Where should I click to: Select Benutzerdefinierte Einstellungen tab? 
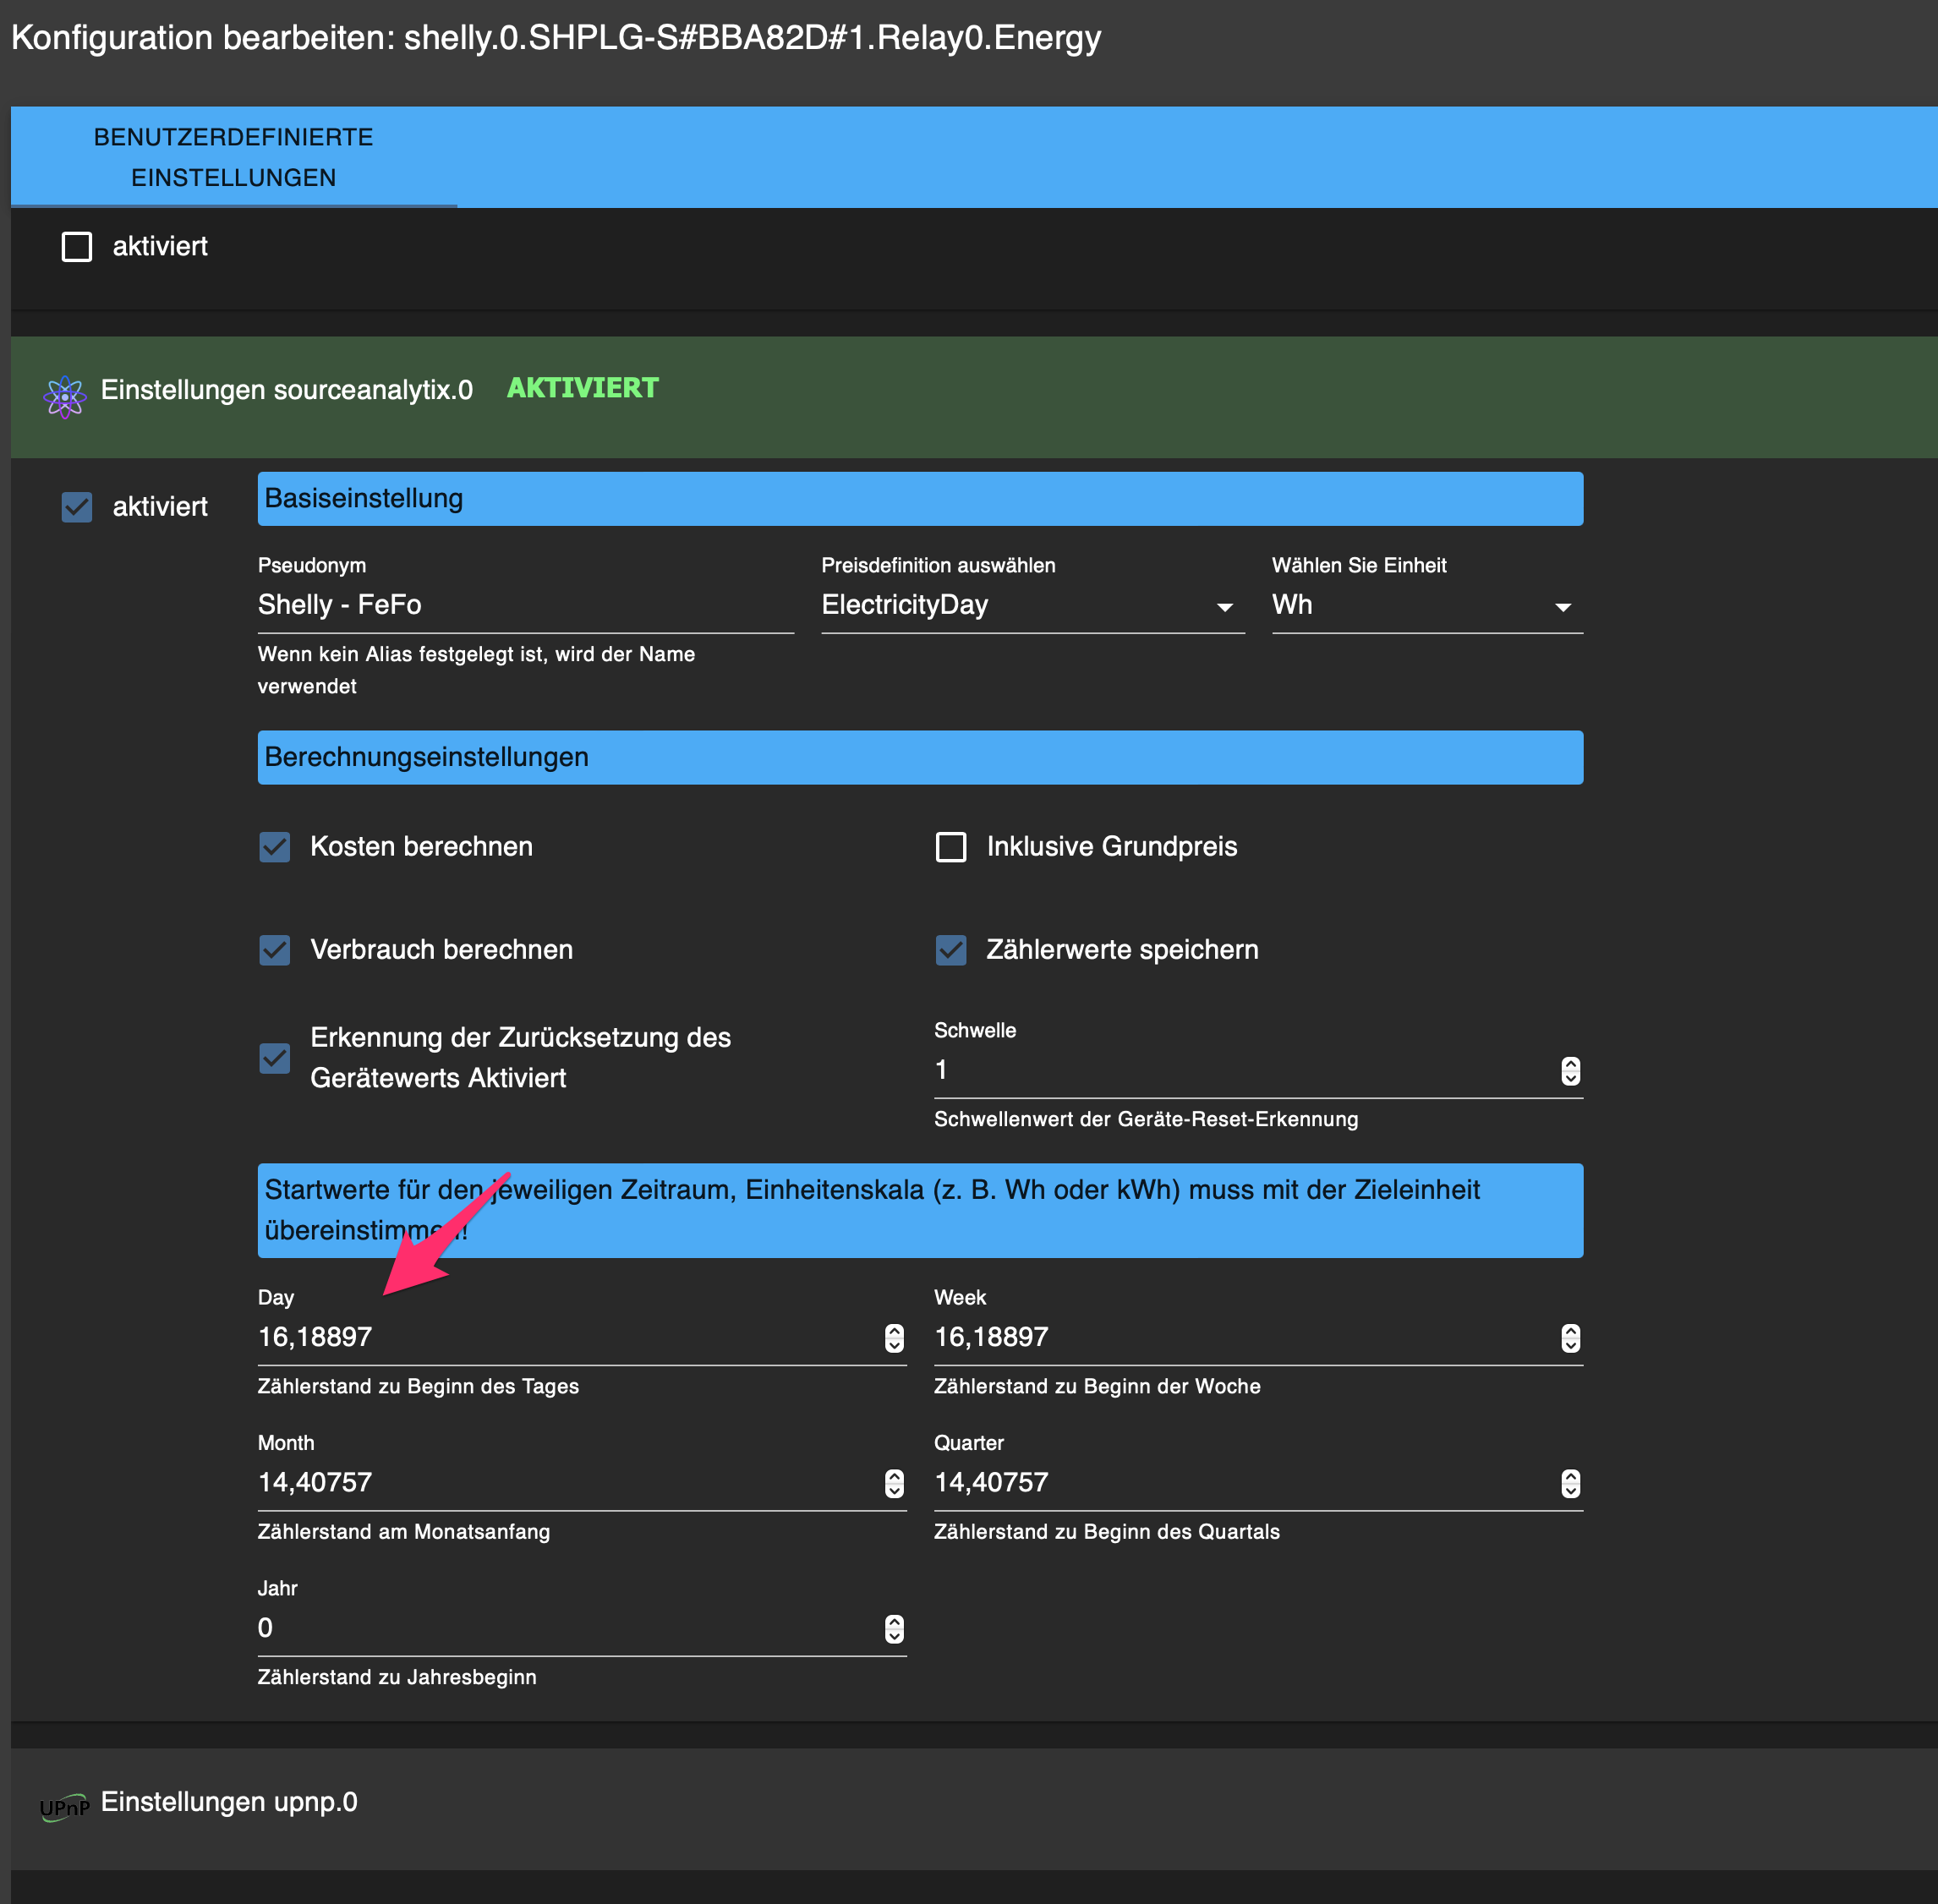coord(234,157)
